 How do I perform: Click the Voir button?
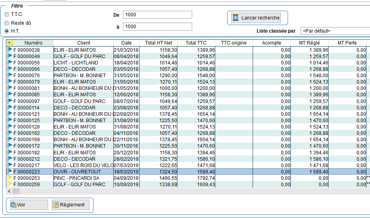29,205
